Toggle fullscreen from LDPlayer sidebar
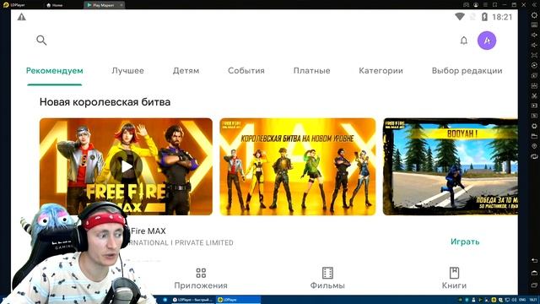Image resolution: width=540 pixels, height=304 pixels. click(x=534, y=55)
